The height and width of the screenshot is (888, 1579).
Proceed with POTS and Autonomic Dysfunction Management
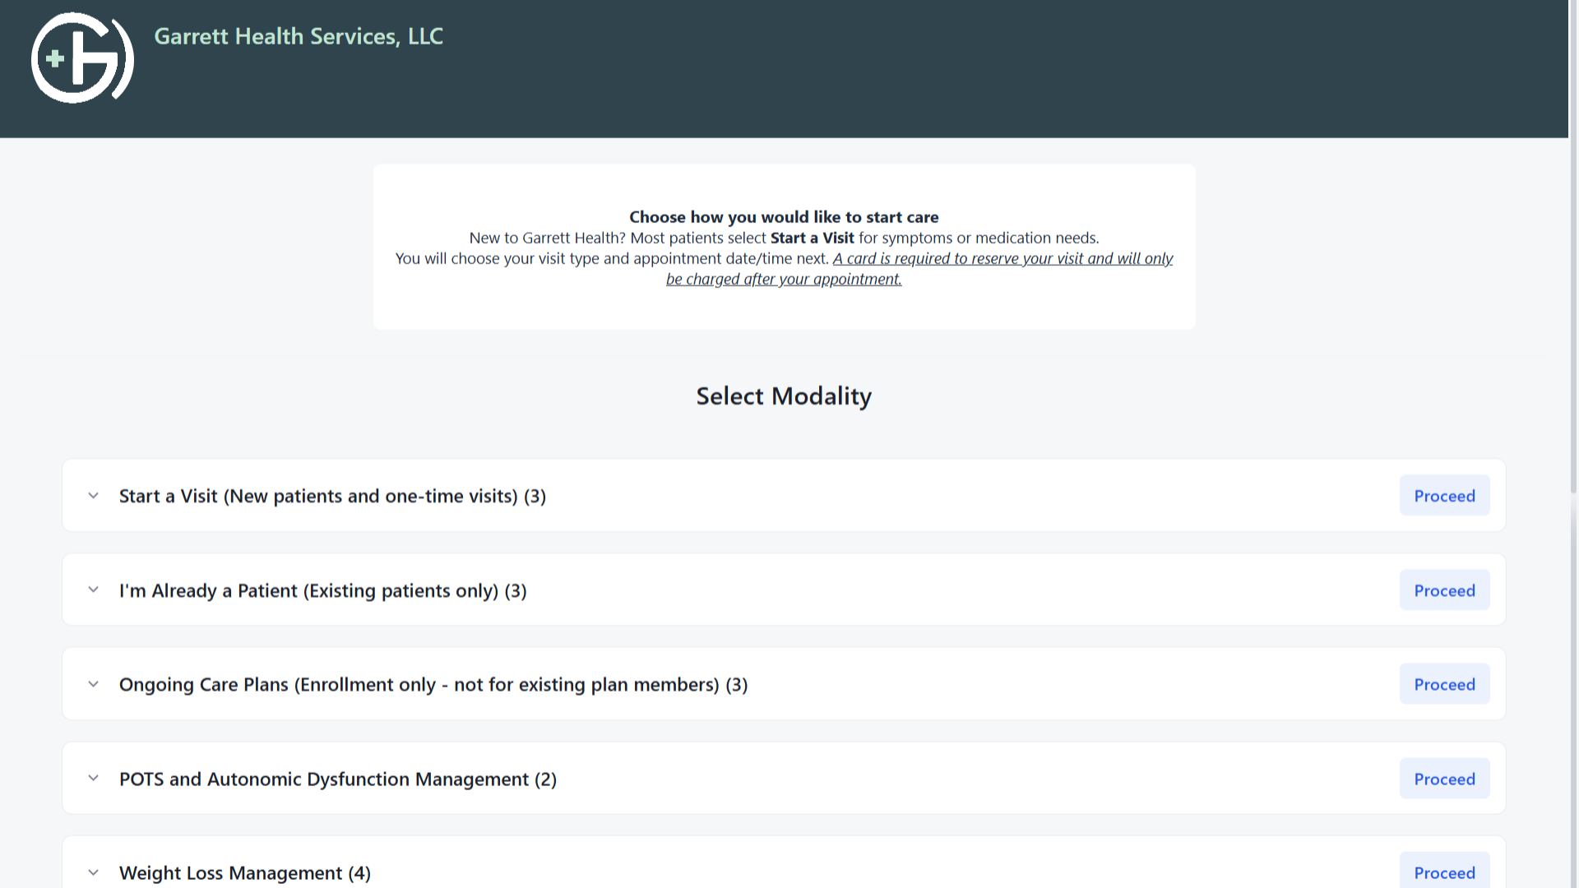(x=1444, y=779)
